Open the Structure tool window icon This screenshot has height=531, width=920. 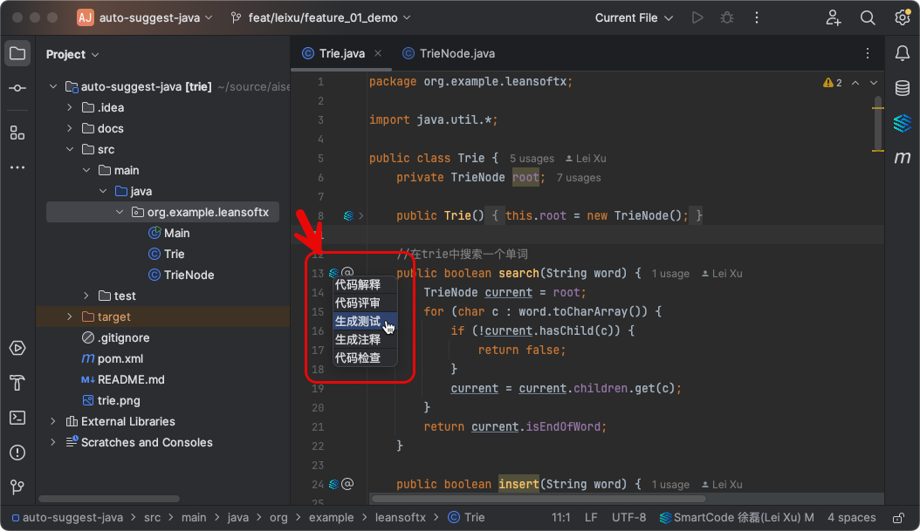click(x=17, y=133)
